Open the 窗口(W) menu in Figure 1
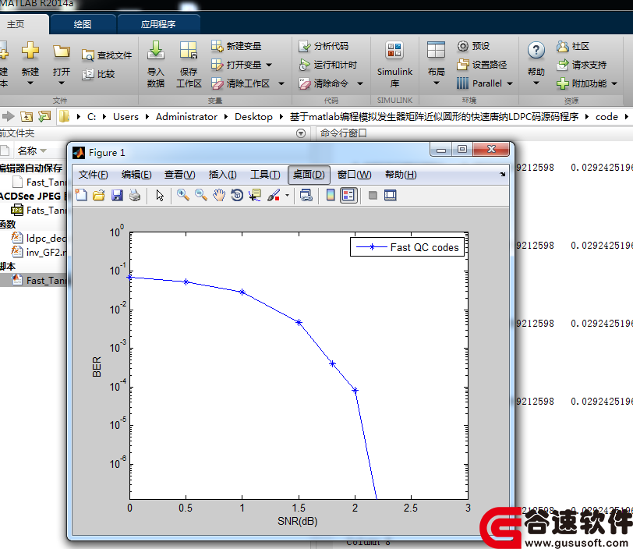 (355, 175)
